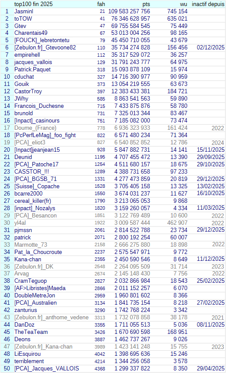Select the [PCA]_Jacques_VALLOIS row name
226x373 pixels.
tap(47, 368)
